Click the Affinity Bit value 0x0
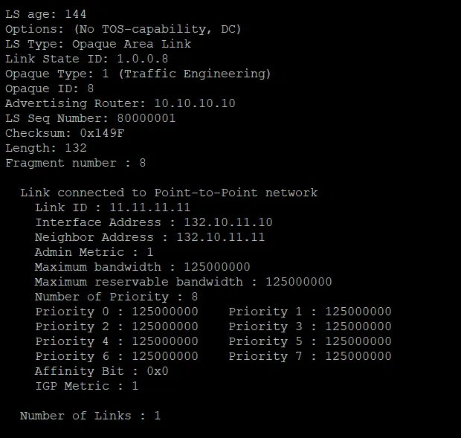The height and width of the screenshot is (438, 461). [158, 371]
